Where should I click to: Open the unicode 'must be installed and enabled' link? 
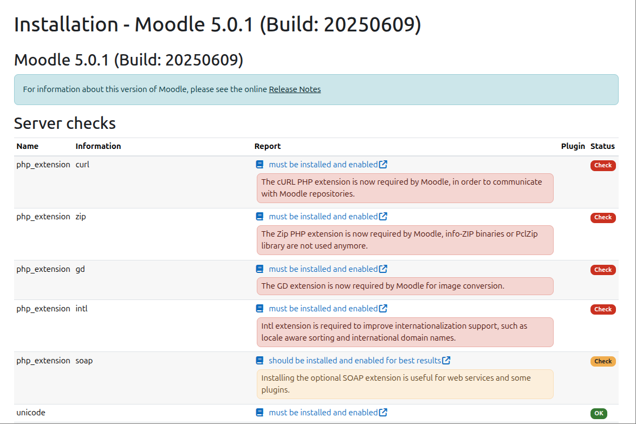pyautogui.click(x=323, y=412)
